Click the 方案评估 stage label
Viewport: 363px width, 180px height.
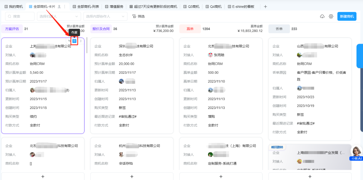pos(12,29)
